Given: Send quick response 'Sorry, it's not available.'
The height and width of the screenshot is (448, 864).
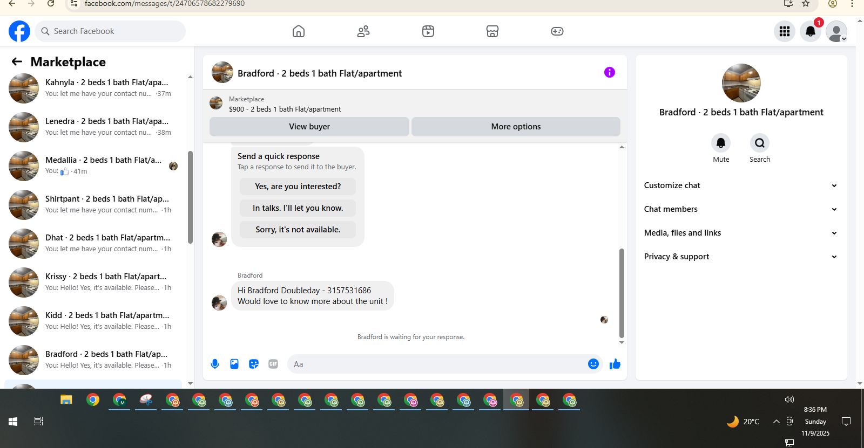Looking at the screenshot, I should click(x=298, y=230).
